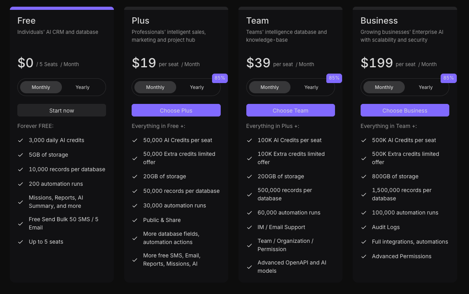
Task: Click the 85% badge on Plus plan
Action: tap(220, 78)
